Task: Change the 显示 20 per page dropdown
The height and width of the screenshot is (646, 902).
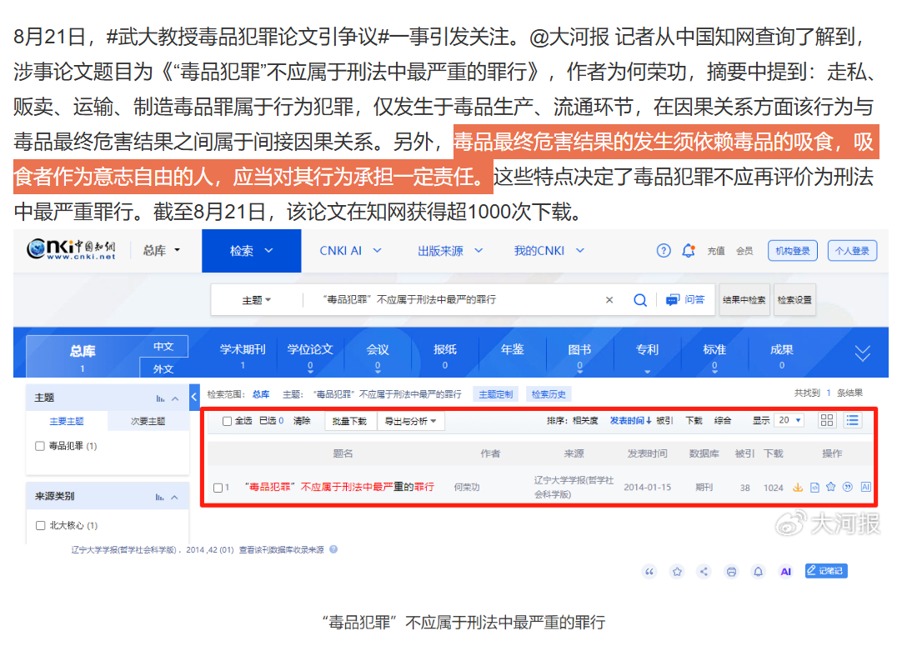Action: click(x=789, y=420)
